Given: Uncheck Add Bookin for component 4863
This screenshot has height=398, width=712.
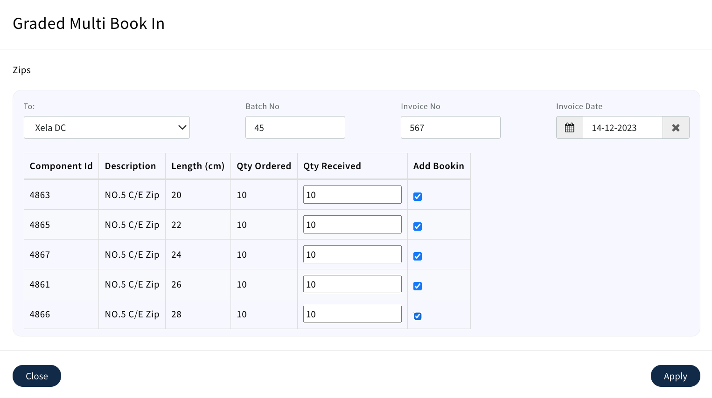Looking at the screenshot, I should point(418,197).
